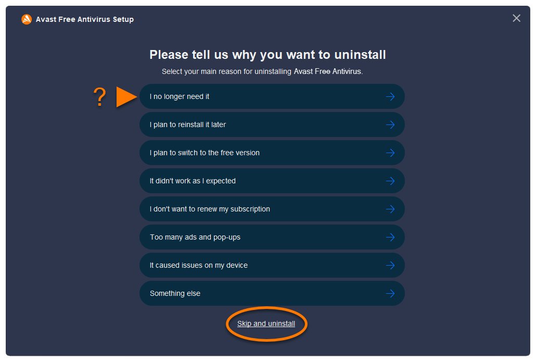Close the Avast Setup window
The width and height of the screenshot is (536, 361).
tap(516, 18)
